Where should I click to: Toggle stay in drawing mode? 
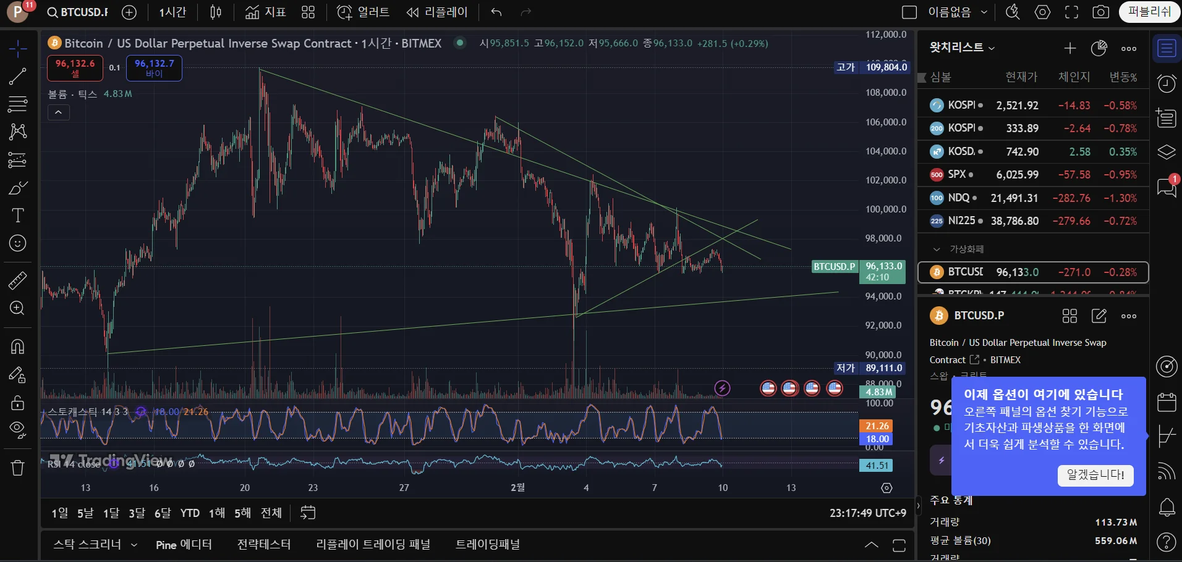tap(18, 374)
